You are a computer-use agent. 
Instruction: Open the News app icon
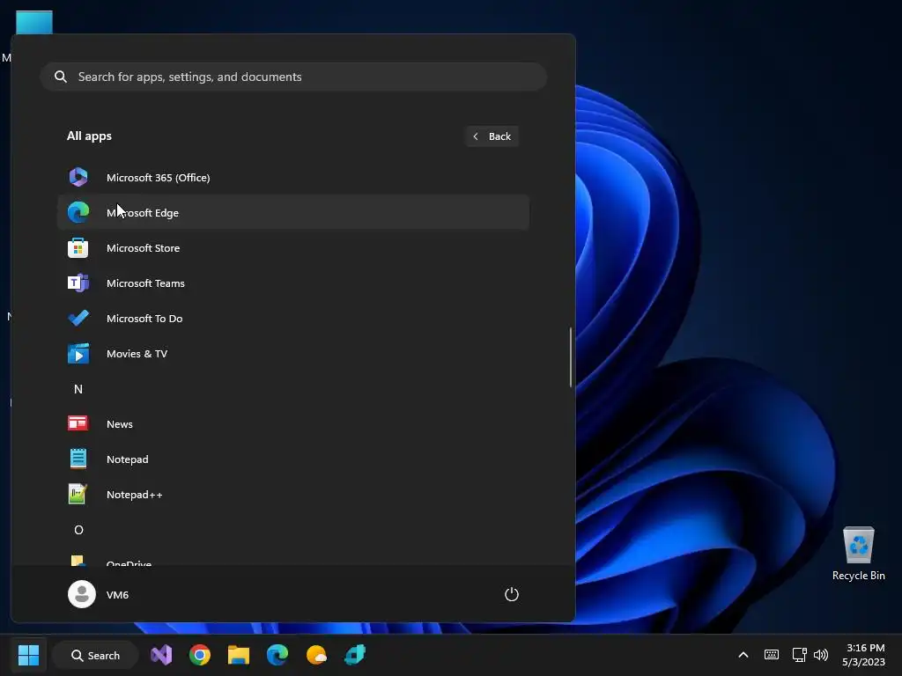(x=78, y=423)
